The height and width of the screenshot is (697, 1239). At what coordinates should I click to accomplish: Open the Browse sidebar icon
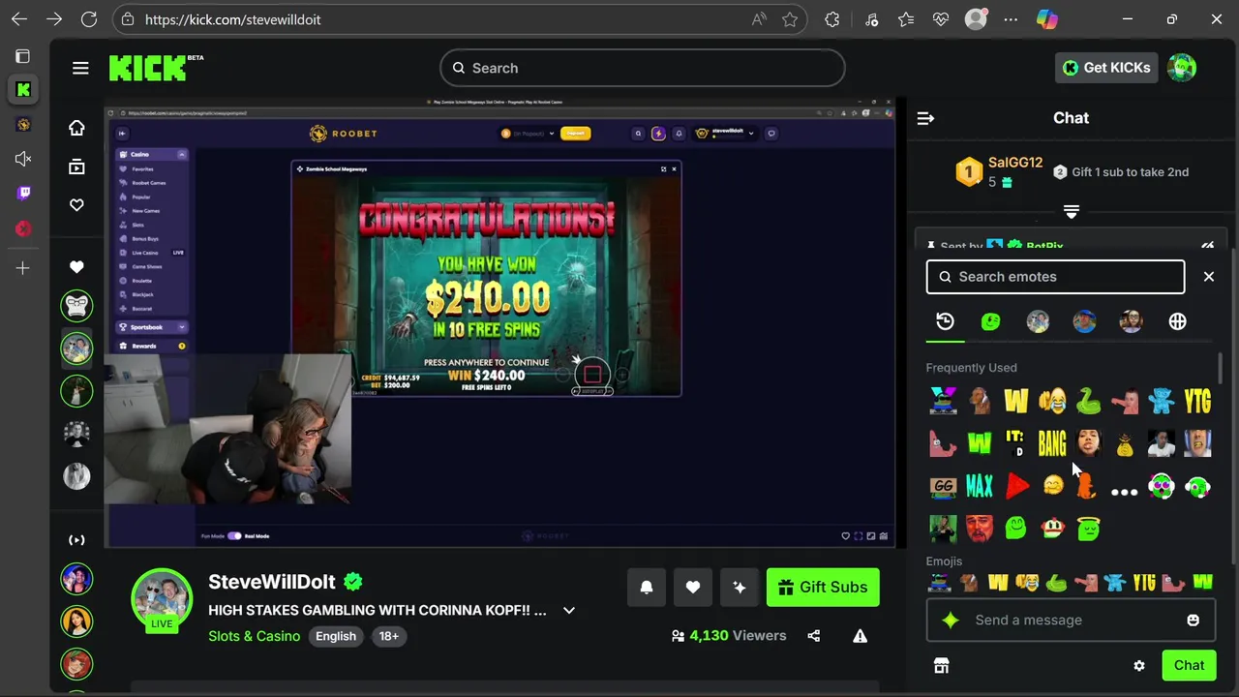click(x=76, y=167)
